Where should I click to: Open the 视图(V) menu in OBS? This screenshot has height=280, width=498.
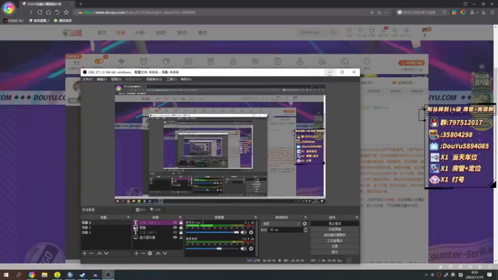(x=116, y=80)
